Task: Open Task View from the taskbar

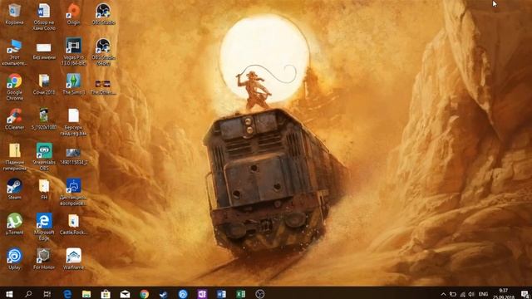Action: [47, 293]
